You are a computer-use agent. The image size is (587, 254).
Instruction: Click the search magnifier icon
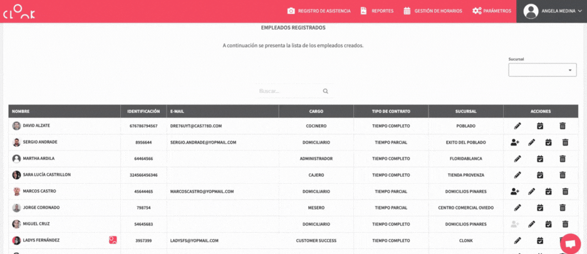coord(326,91)
